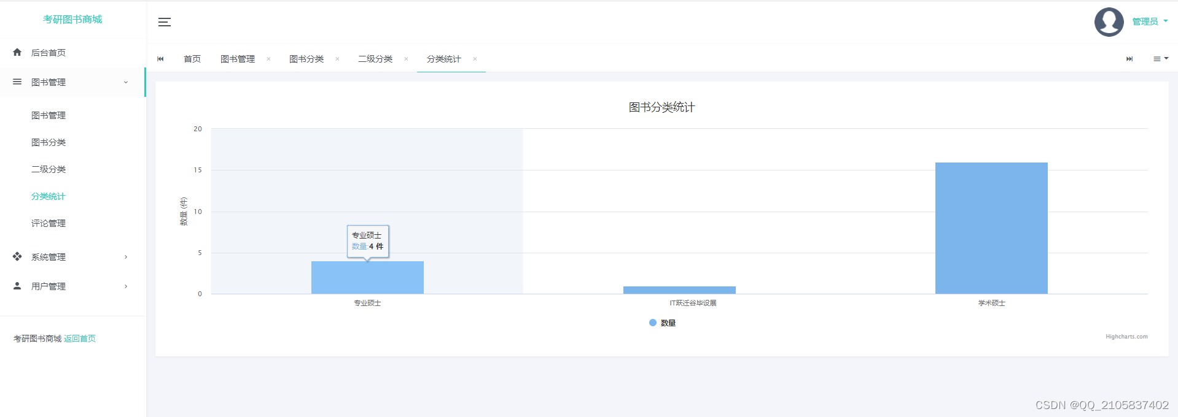Click the 专业硕士 axis label
The image size is (1178, 417).
click(367, 303)
